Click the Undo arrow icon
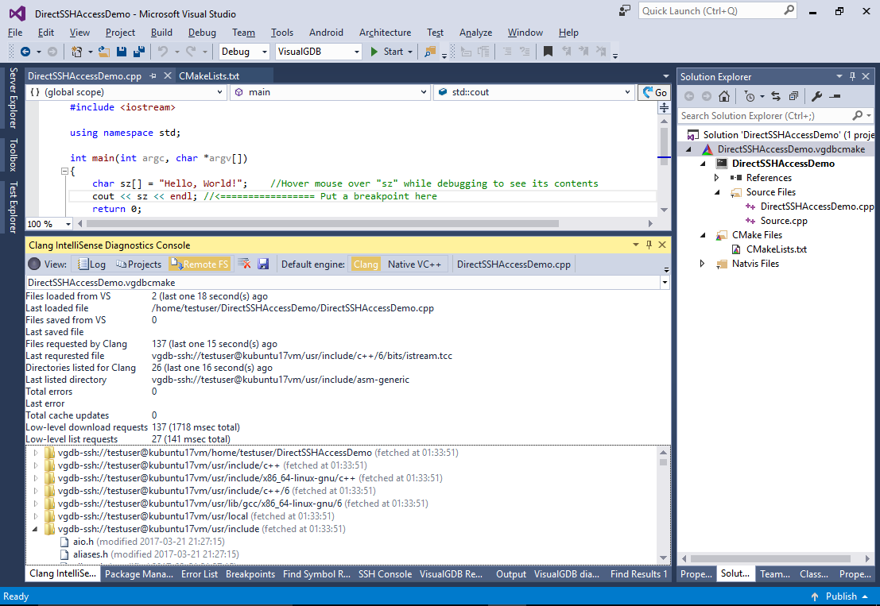Screen dimensions: 880x606 pos(163,52)
